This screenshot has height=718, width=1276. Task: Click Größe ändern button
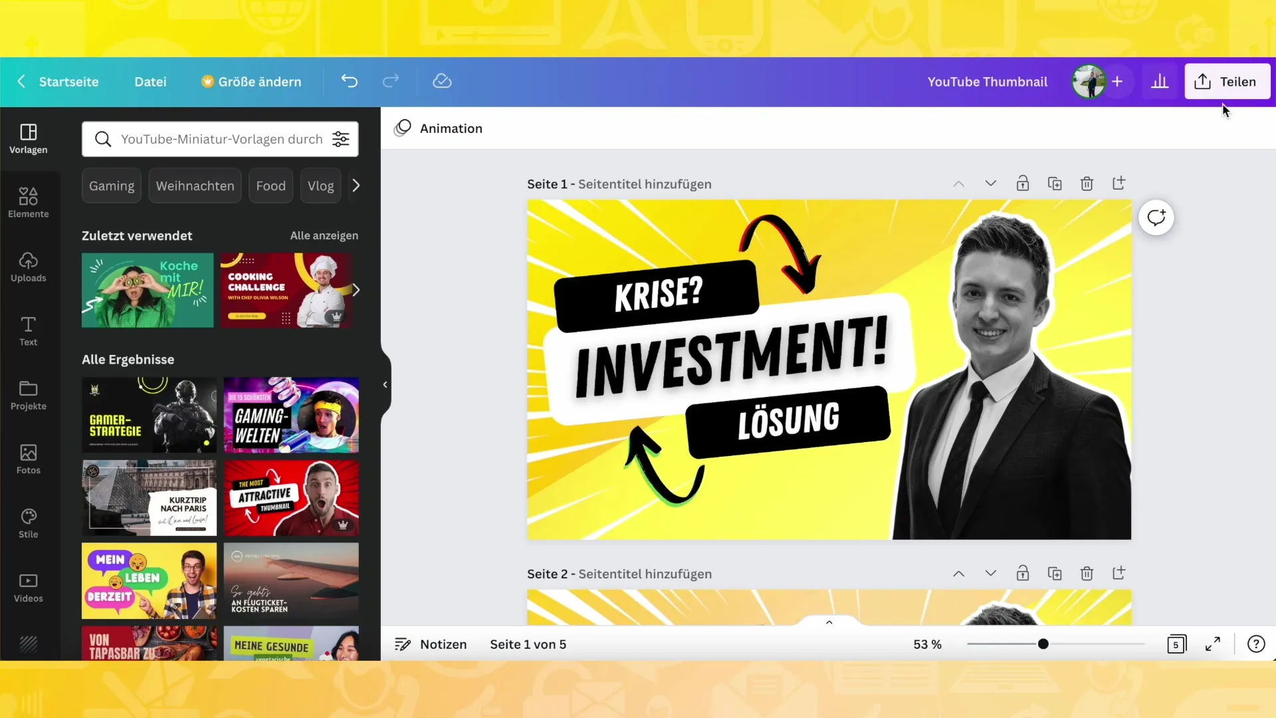[x=251, y=80]
